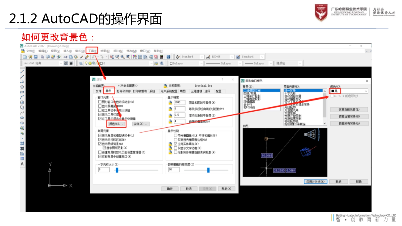This screenshot has height=226, width=402.
Task: Open the 颜色 black color dropdown
Action: [x=349, y=91]
